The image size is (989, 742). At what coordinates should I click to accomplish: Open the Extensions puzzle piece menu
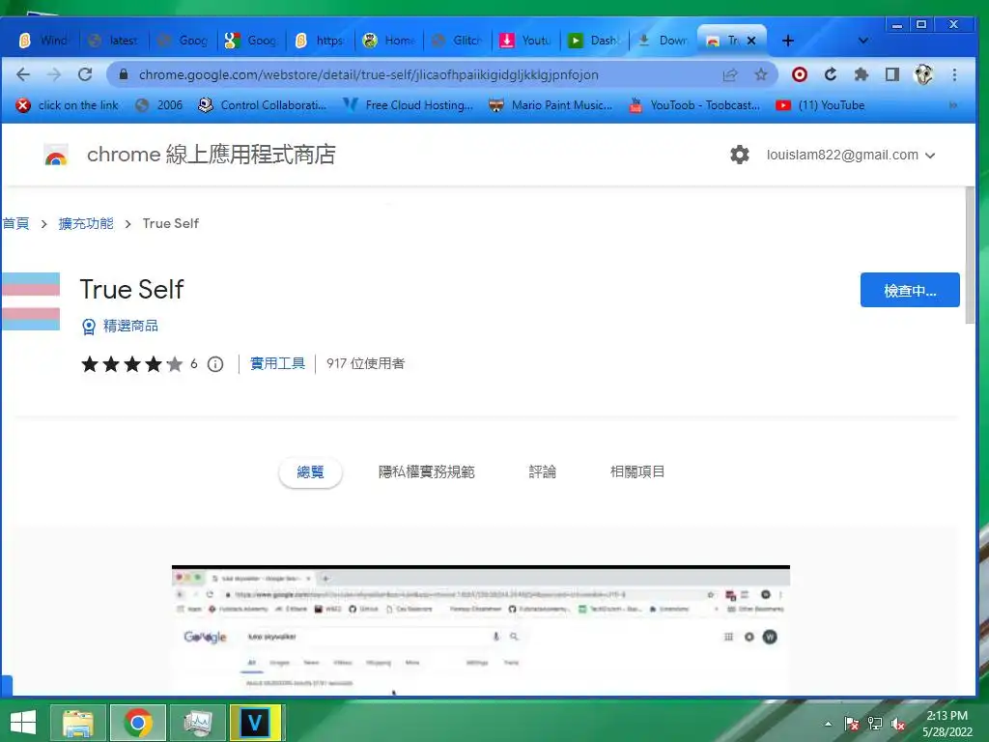click(861, 74)
